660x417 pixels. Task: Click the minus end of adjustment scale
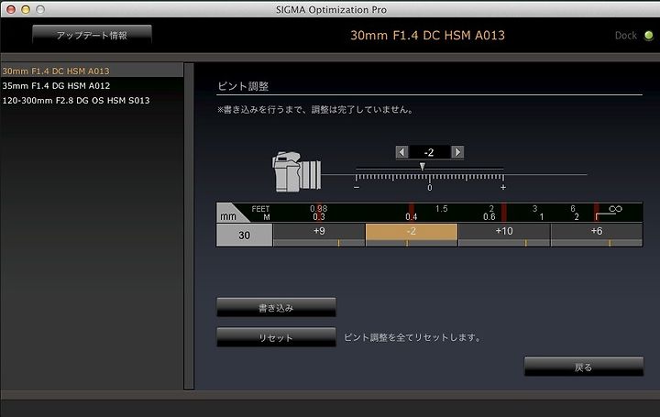pyautogui.click(x=357, y=187)
